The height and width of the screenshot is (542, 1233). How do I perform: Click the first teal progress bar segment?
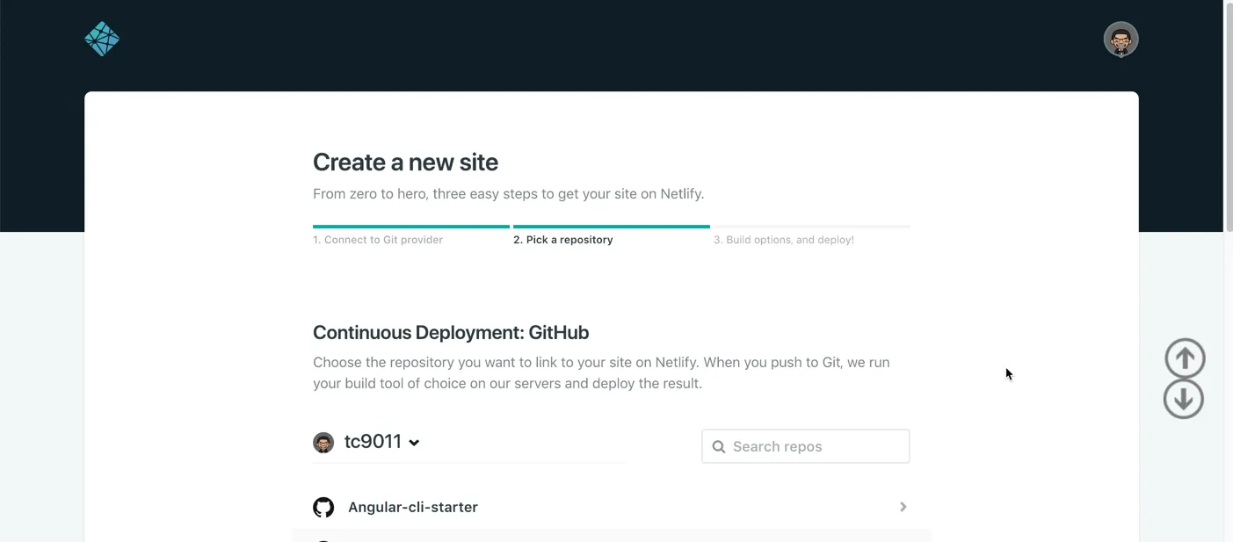point(411,227)
